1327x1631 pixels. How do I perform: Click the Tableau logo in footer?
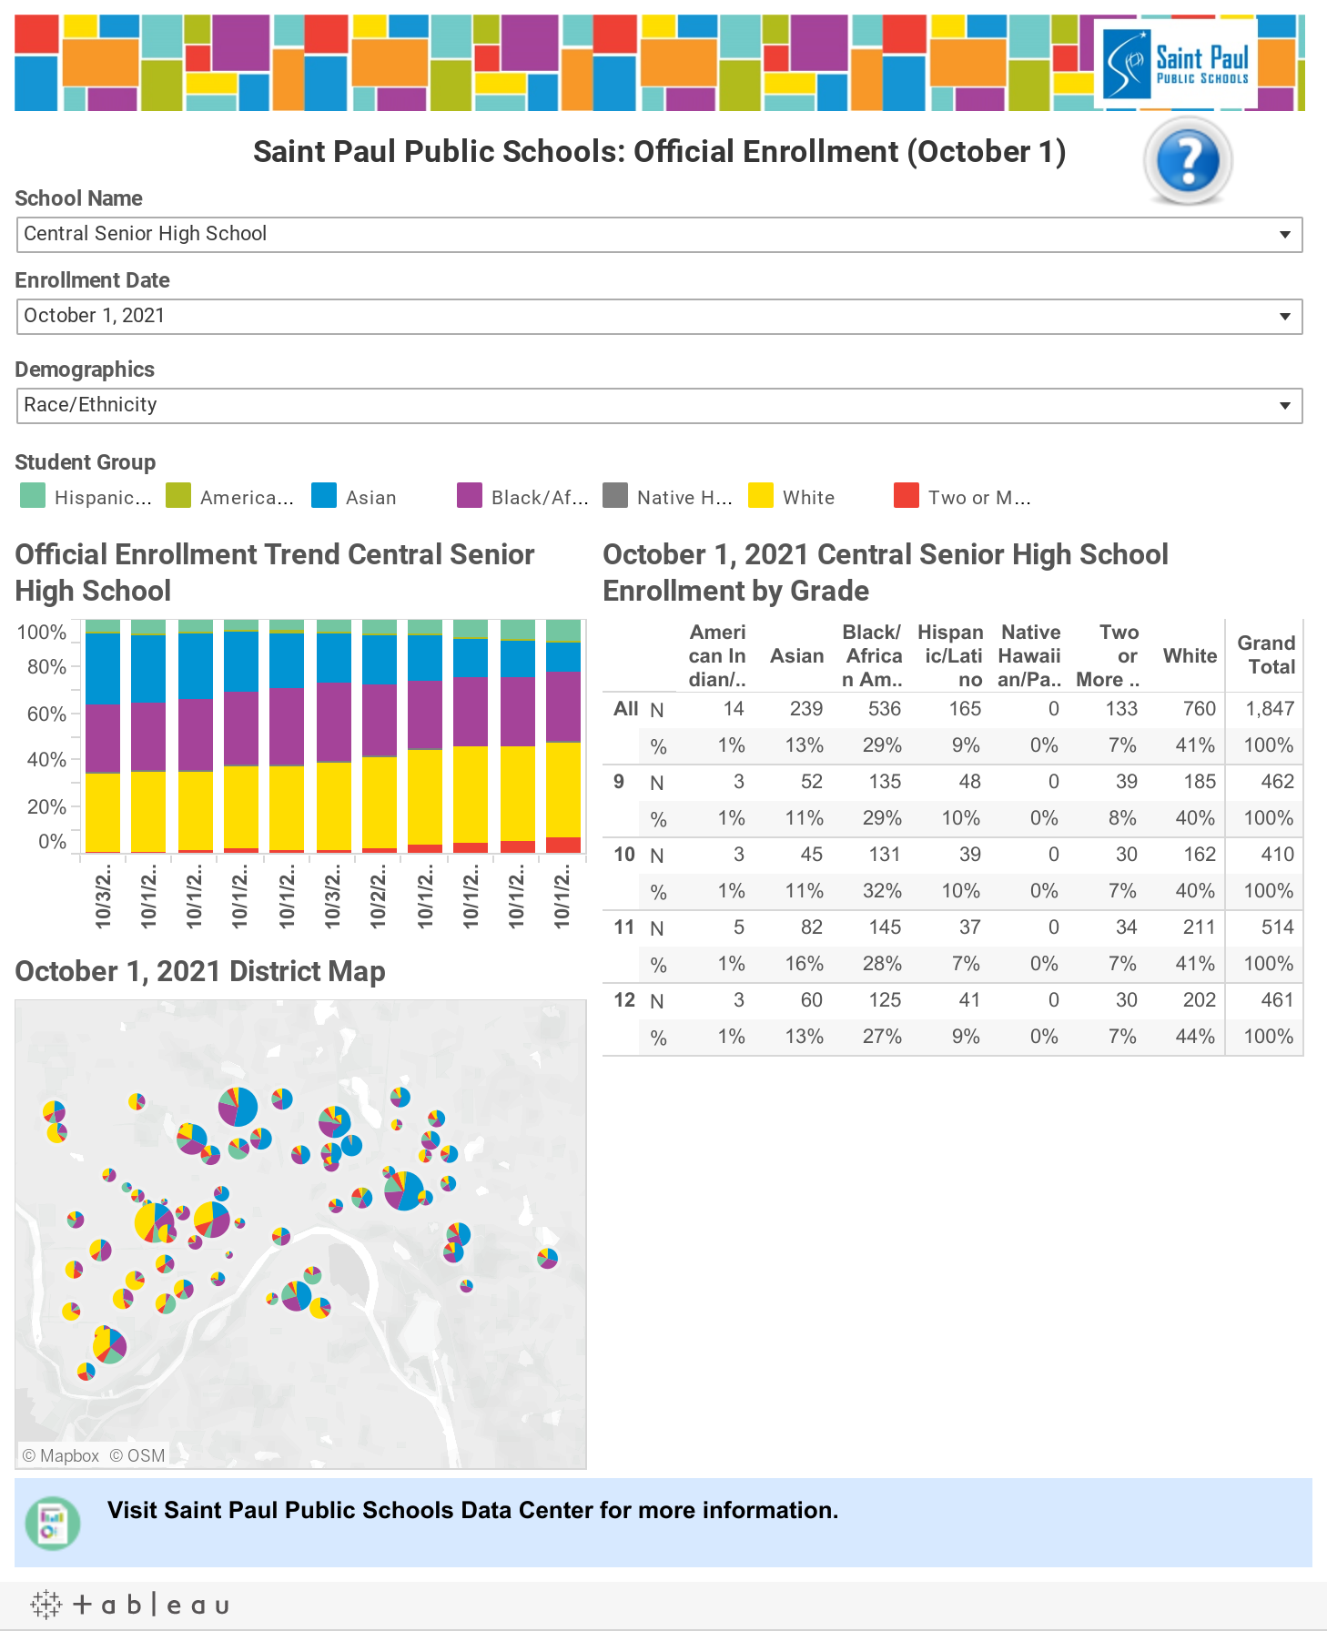tap(129, 1604)
